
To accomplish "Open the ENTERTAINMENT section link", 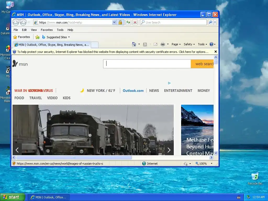I will [x=178, y=91].
